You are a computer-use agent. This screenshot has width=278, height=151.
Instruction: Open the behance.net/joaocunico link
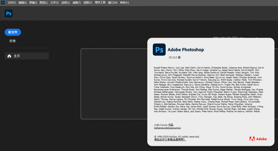click(x=167, y=128)
